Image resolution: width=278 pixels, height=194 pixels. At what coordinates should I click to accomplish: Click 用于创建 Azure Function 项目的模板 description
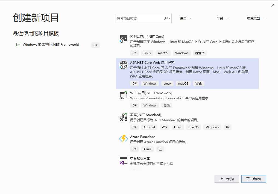pyautogui.click(x=159, y=142)
